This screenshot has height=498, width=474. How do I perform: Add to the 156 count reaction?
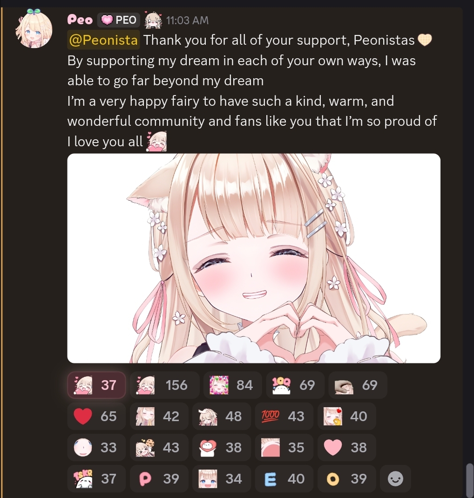tap(164, 385)
